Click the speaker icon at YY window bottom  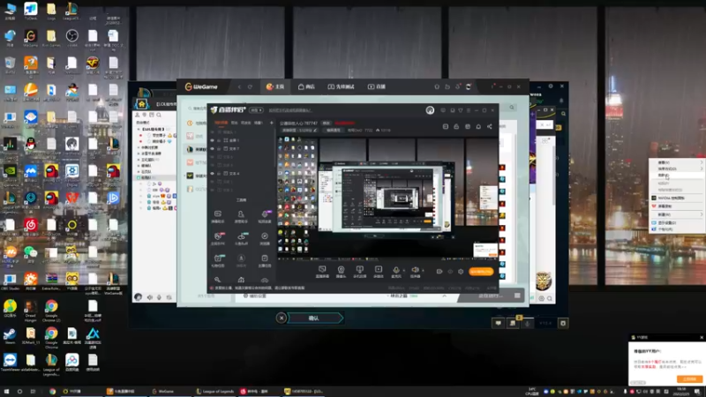150,297
